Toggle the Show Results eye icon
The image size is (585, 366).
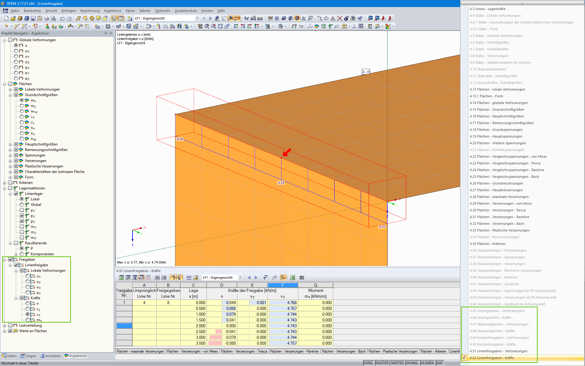(x=231, y=18)
